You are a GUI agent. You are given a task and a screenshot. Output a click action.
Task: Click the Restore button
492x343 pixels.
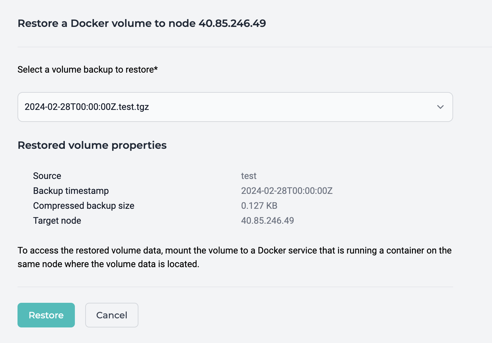[x=46, y=315]
